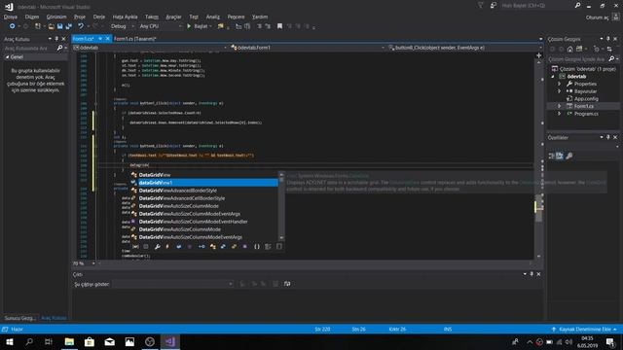Expand the Form1.cs node in Çözüm Gezgini
The height and width of the screenshot is (350, 623).
click(560, 106)
